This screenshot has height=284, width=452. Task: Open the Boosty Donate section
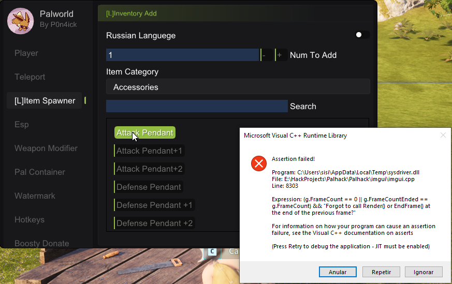click(42, 243)
